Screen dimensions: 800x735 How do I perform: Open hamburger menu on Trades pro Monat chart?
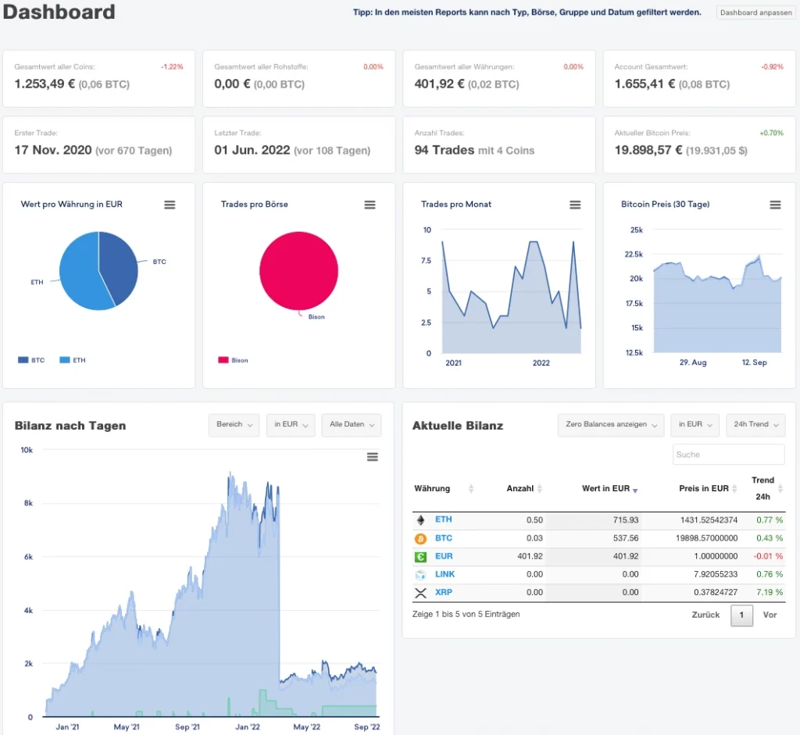[575, 205]
